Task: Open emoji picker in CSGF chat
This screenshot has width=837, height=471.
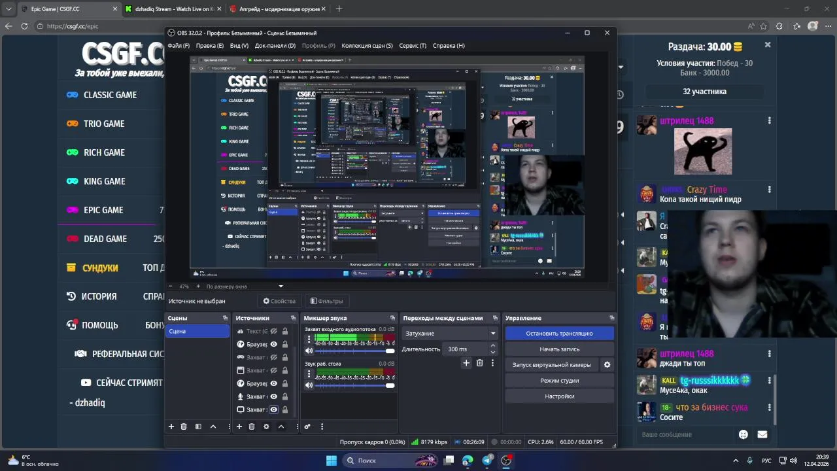Action: click(743, 434)
